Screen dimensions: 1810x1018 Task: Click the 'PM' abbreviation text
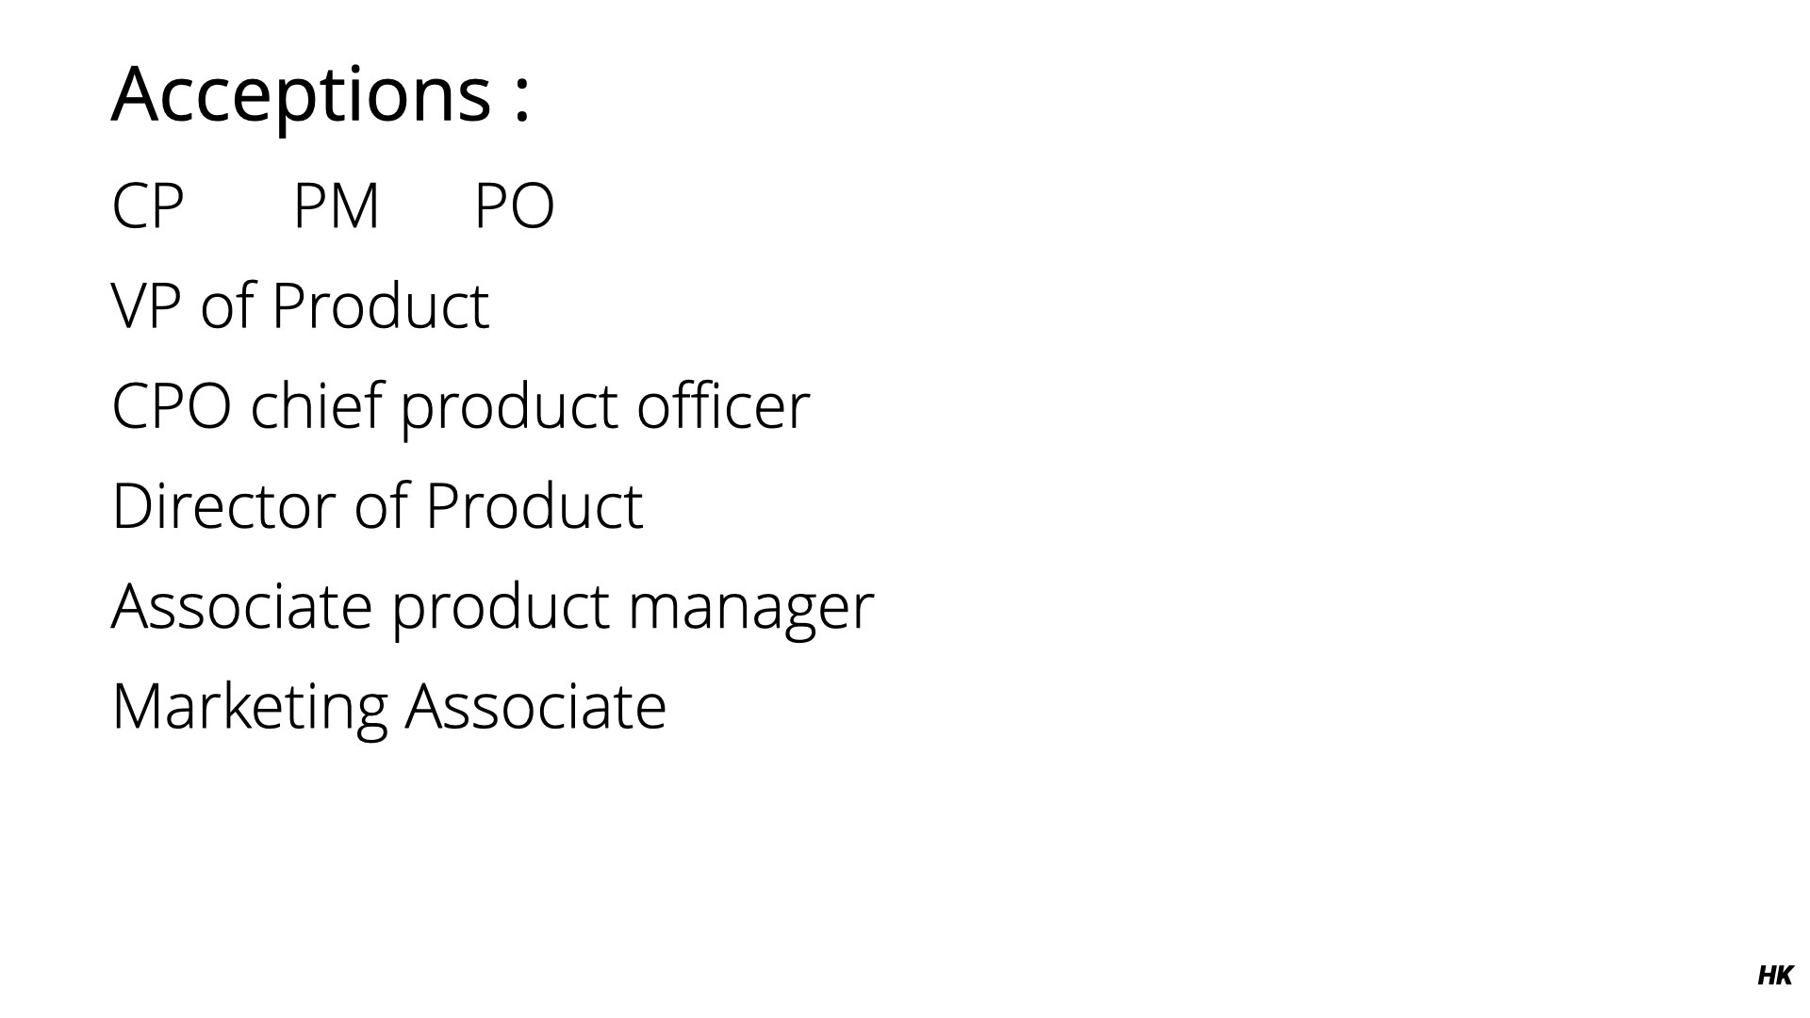pos(337,206)
